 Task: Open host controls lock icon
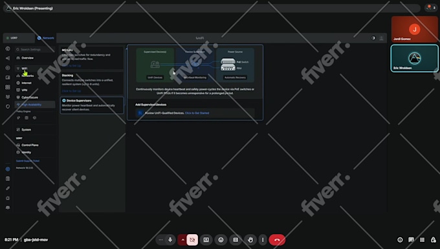click(434, 240)
